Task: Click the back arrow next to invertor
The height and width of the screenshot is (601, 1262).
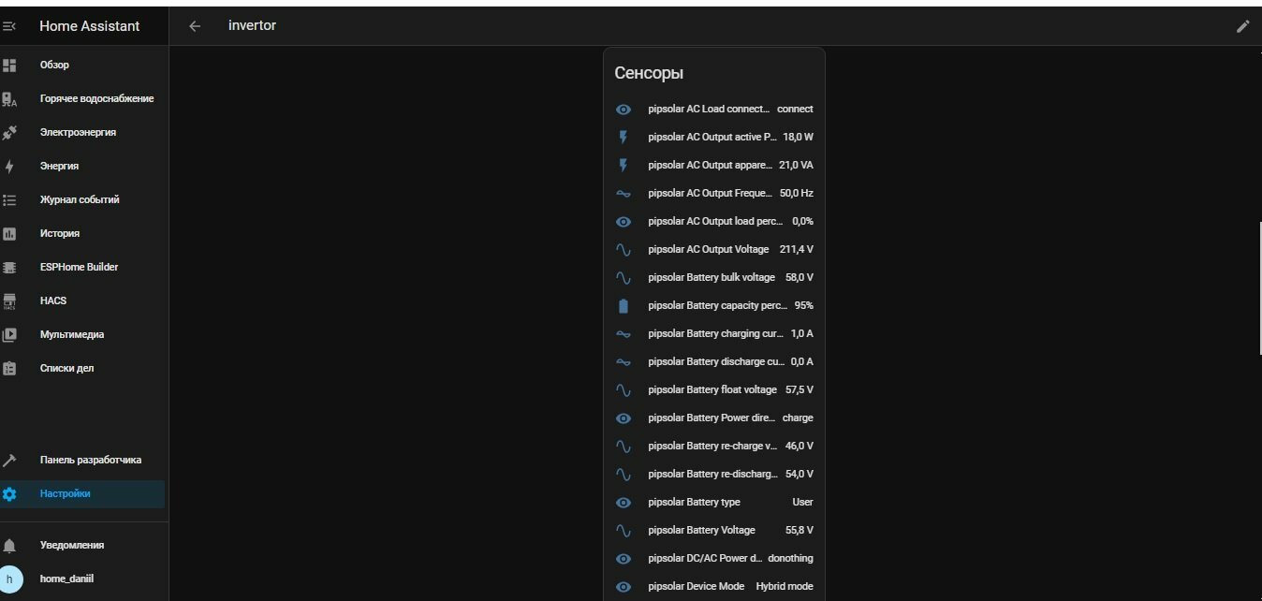Action: [195, 26]
